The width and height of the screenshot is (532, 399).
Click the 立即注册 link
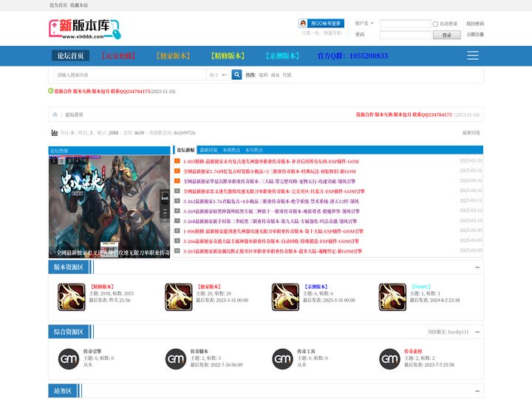pos(475,35)
